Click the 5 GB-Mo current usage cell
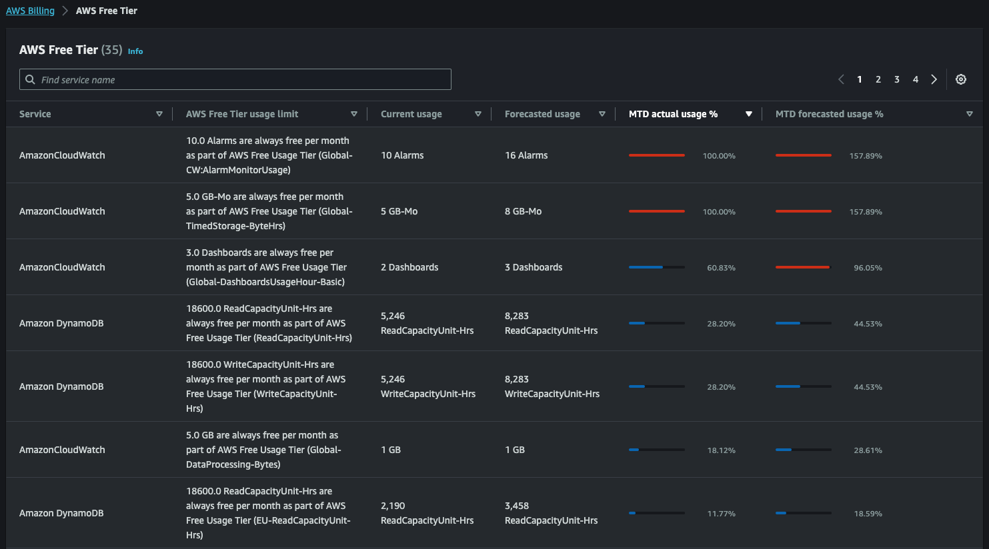 coord(399,211)
